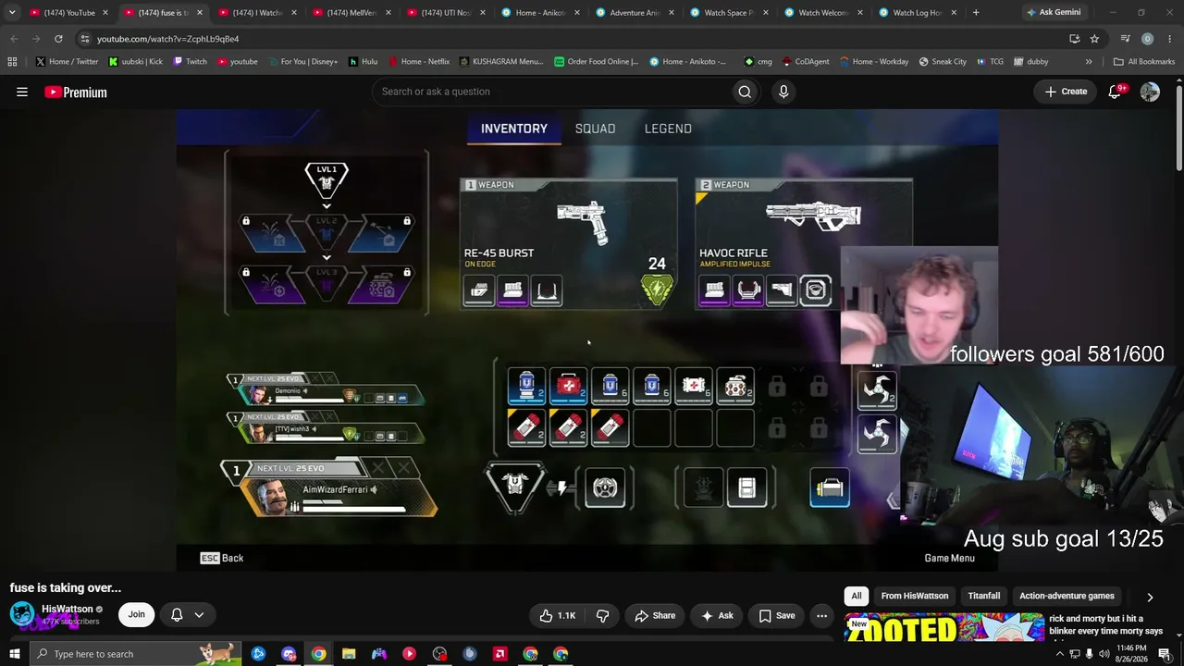Show more bookmarks with the overflow chevron
Screen dimensions: 1184x666
coord(1089,62)
